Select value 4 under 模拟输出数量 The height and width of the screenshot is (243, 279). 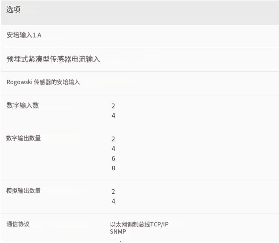click(x=113, y=201)
